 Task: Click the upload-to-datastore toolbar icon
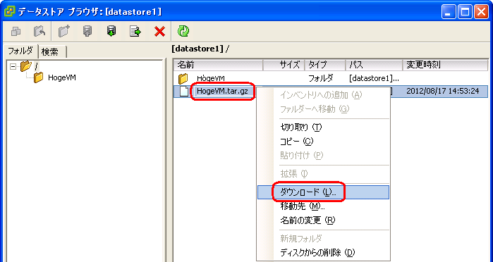click(x=87, y=31)
